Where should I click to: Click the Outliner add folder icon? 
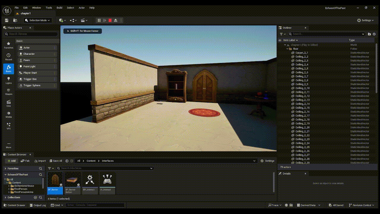click(369, 34)
